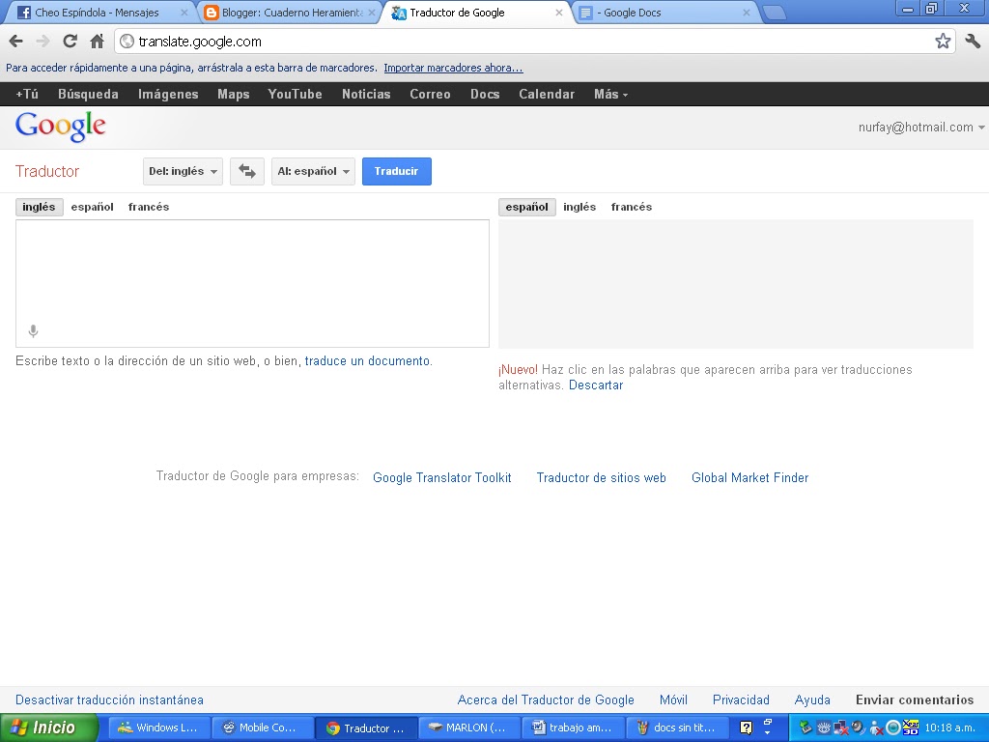Open Acerca del Traductor de Google link
The width and height of the screenshot is (989, 742).
[x=546, y=699]
